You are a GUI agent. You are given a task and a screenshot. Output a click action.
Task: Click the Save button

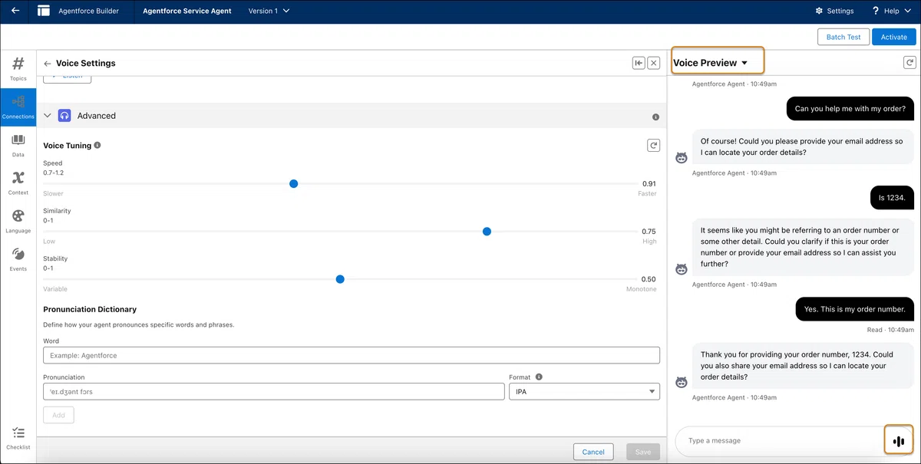point(643,452)
